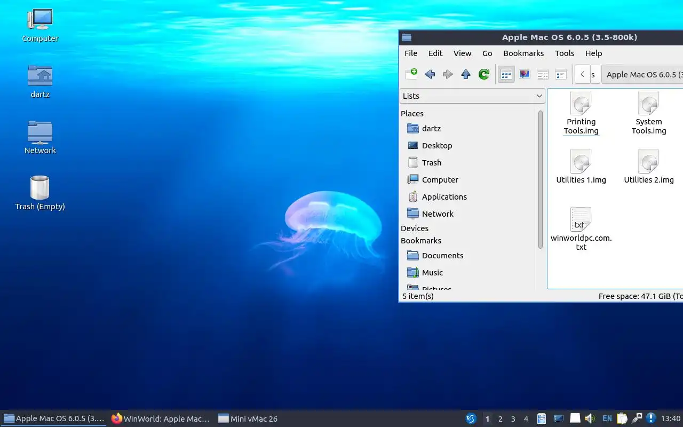Open the network connection tray icon
This screenshot has height=427, width=683.
637,419
